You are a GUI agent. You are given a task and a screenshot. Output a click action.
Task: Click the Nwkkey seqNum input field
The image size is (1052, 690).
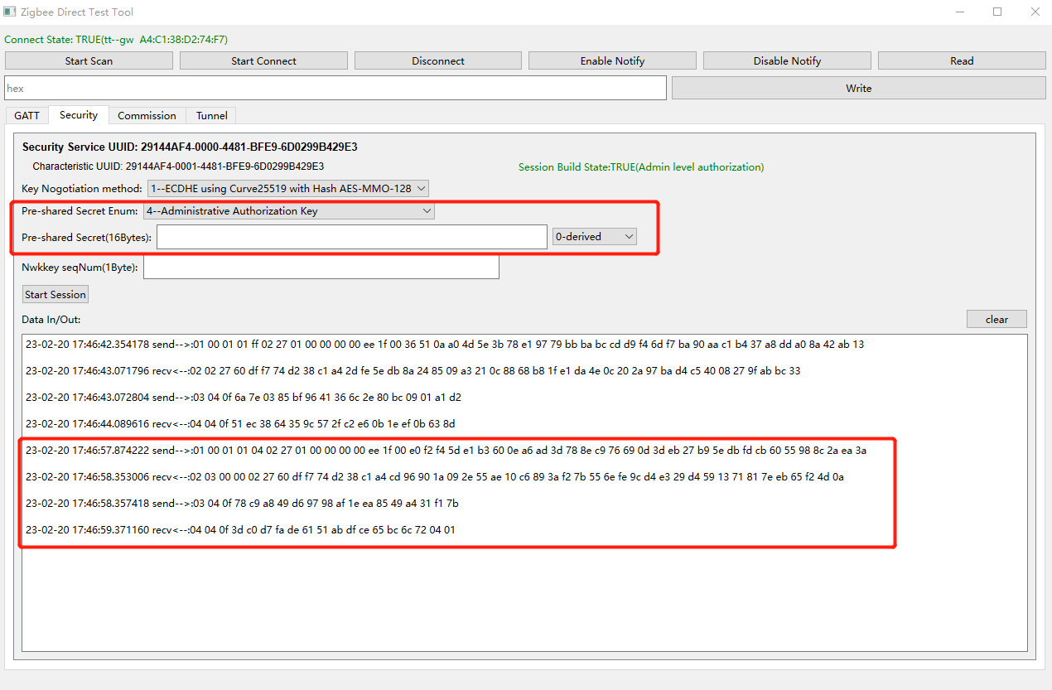[321, 267]
